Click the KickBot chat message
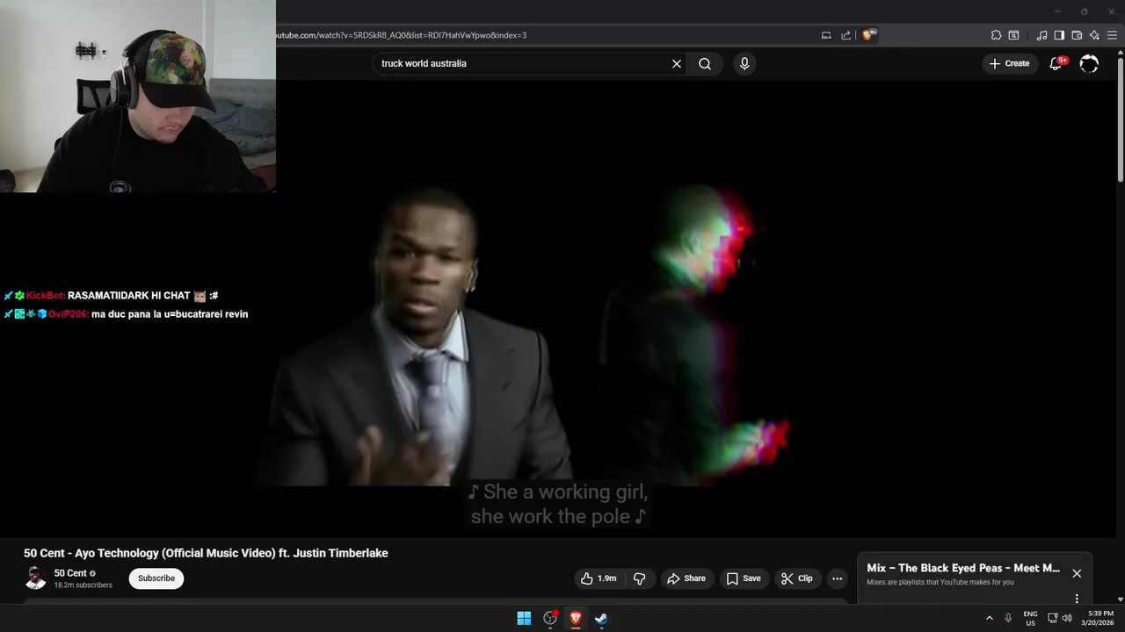The image size is (1125, 632). point(111,296)
